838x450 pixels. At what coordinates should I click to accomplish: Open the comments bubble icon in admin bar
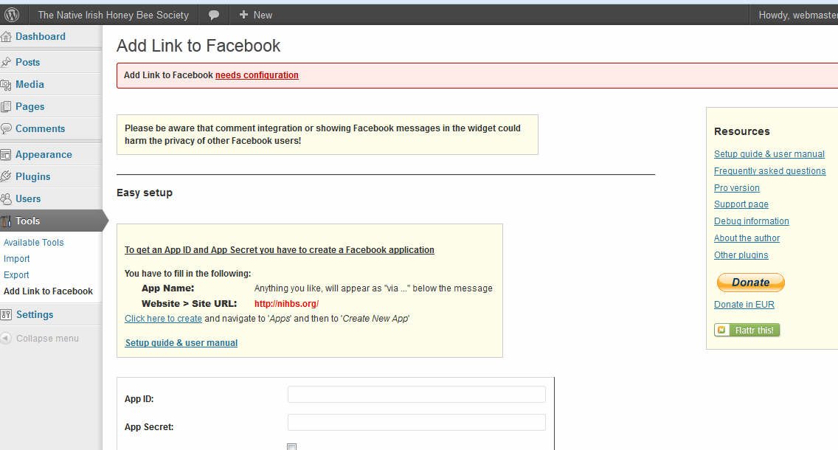pos(214,15)
